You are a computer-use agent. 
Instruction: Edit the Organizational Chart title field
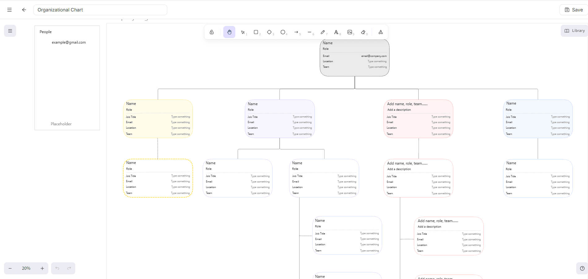tap(100, 10)
